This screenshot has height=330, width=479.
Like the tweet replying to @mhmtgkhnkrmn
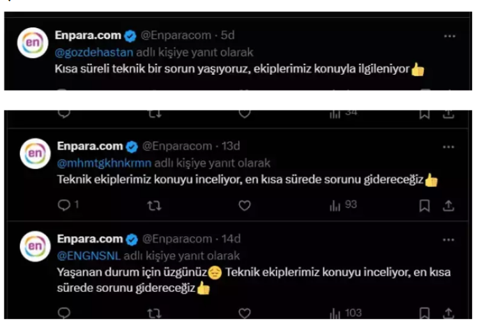pyautogui.click(x=245, y=206)
